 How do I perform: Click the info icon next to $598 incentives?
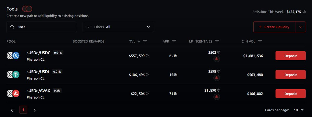point(219,71)
